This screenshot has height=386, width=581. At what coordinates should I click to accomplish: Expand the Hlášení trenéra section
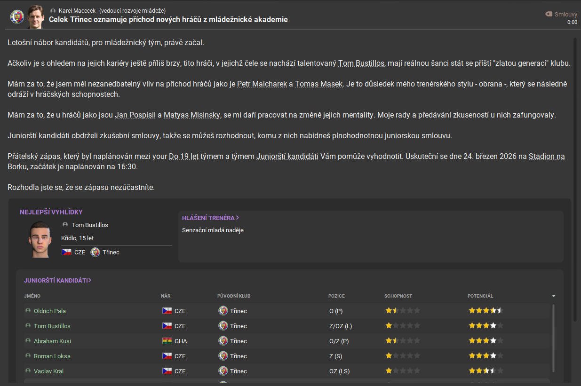(x=211, y=218)
